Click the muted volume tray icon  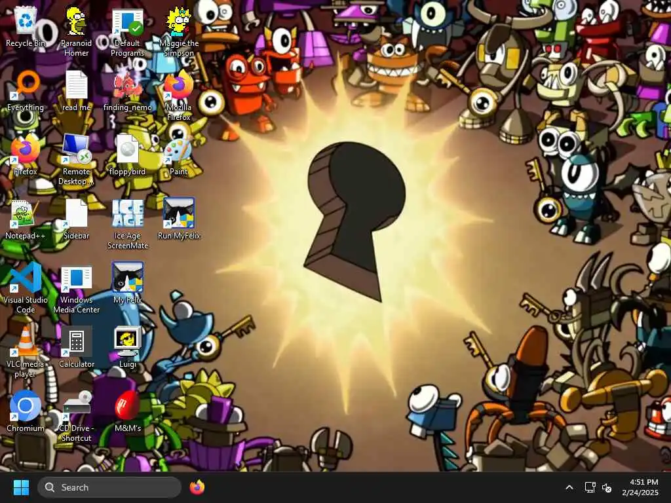pyautogui.click(x=607, y=487)
